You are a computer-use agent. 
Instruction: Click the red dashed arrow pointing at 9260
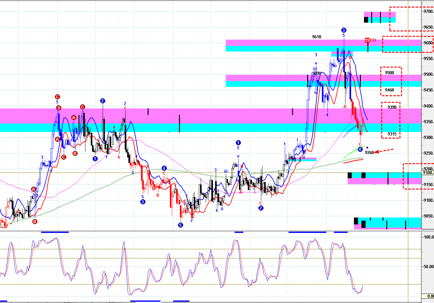pos(384,151)
